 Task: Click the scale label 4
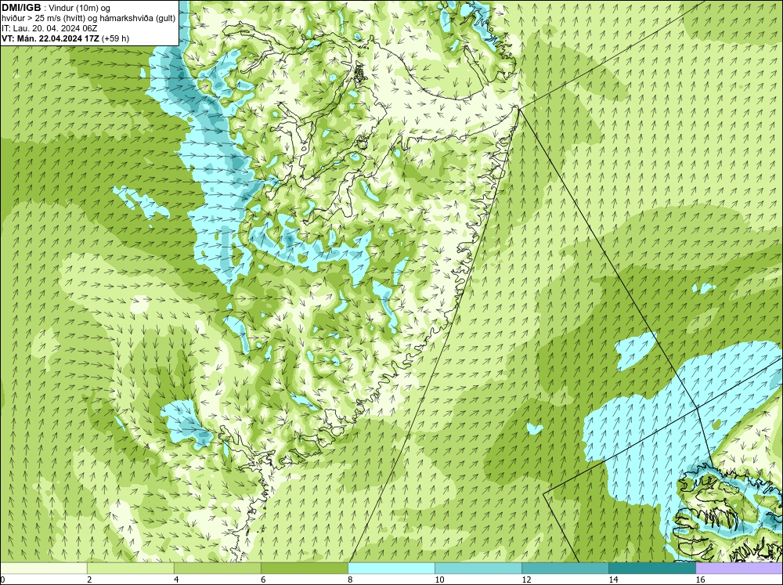pyautogui.click(x=176, y=580)
